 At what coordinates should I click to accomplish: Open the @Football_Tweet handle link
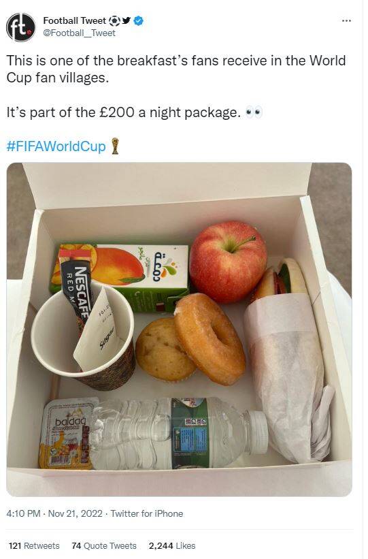(79, 33)
